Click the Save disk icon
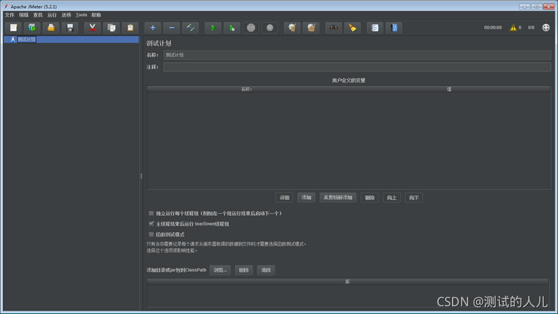Viewport: 558px width, 314px height. click(x=70, y=28)
